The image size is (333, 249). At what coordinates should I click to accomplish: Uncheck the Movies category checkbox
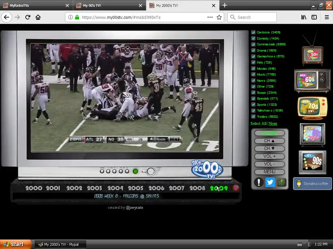click(253, 68)
